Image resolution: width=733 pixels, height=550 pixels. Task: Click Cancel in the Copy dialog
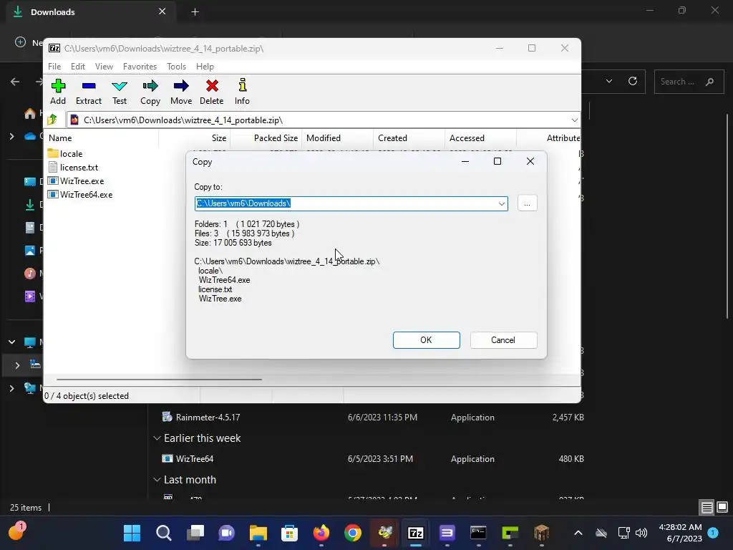point(503,340)
